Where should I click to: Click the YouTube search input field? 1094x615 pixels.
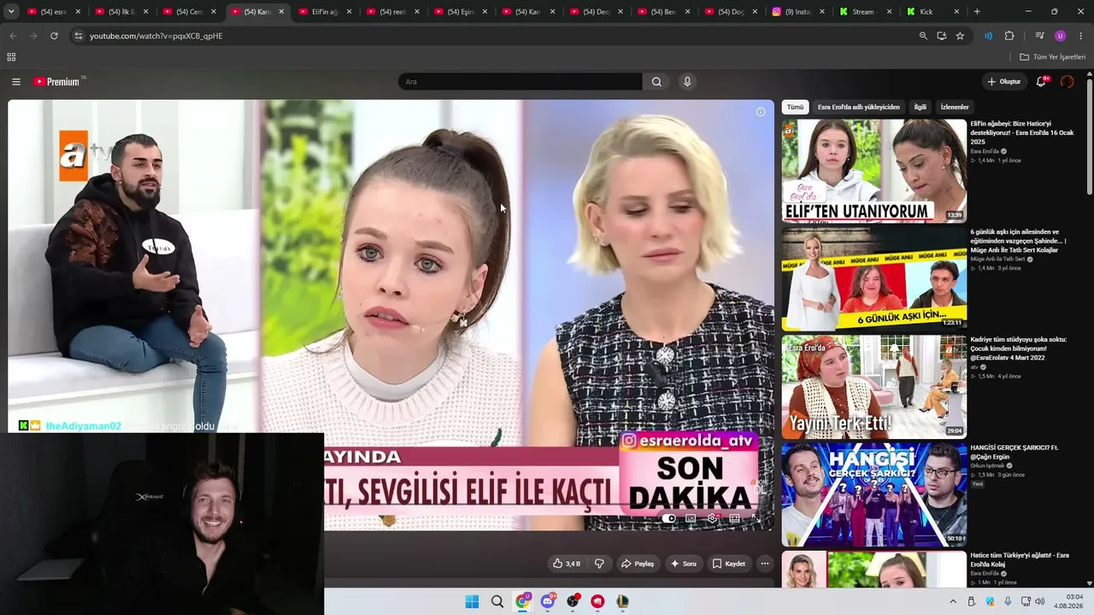click(x=520, y=82)
